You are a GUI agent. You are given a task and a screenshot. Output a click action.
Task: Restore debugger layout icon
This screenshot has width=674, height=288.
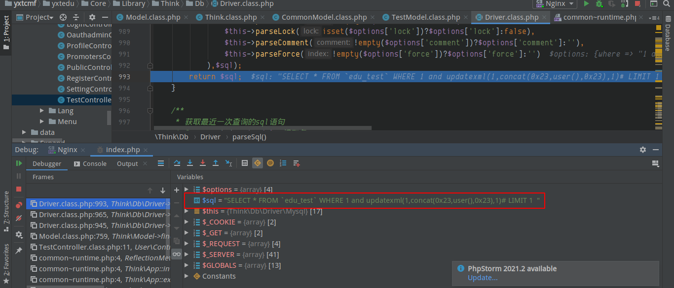coord(656,163)
